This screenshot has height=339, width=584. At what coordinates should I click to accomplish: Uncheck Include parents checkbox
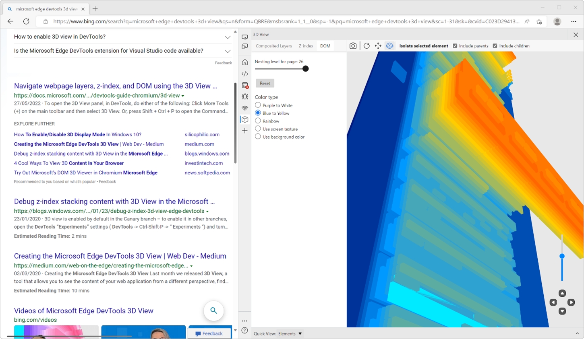click(x=455, y=46)
